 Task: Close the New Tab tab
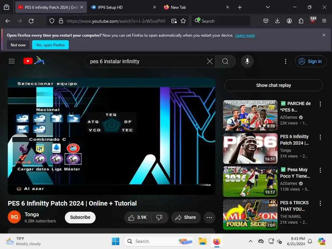point(227,7)
